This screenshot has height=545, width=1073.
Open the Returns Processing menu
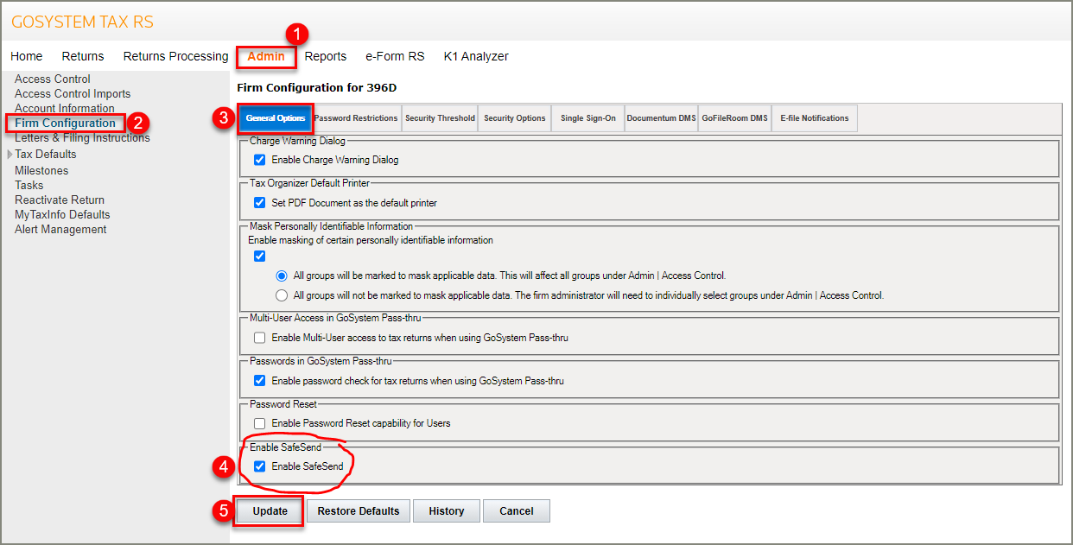click(x=175, y=56)
